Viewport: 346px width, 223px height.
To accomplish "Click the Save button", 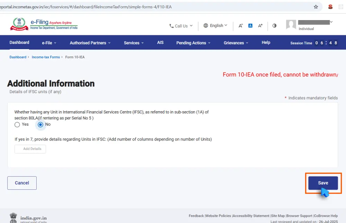I will (x=323, y=183).
